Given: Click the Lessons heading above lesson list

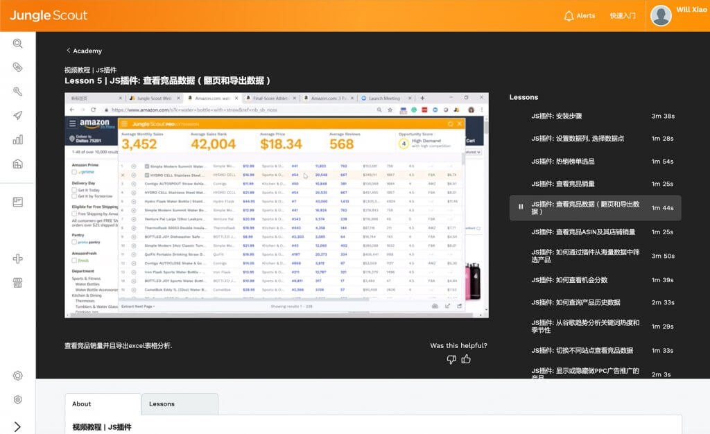Looking at the screenshot, I should pyautogui.click(x=524, y=97).
